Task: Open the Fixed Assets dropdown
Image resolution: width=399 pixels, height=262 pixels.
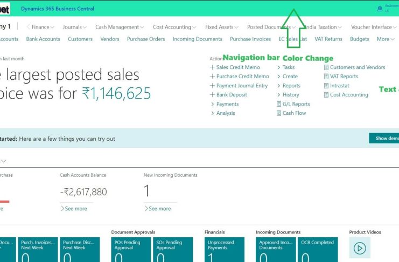Action: tap(222, 27)
